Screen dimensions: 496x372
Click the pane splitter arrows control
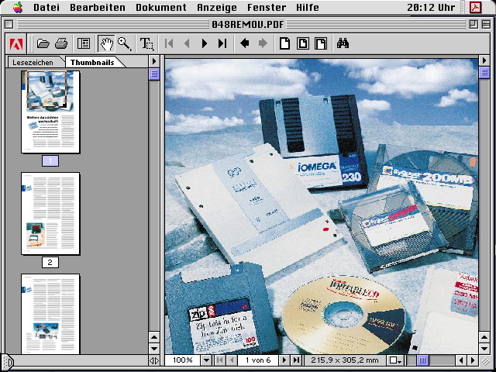154,360
